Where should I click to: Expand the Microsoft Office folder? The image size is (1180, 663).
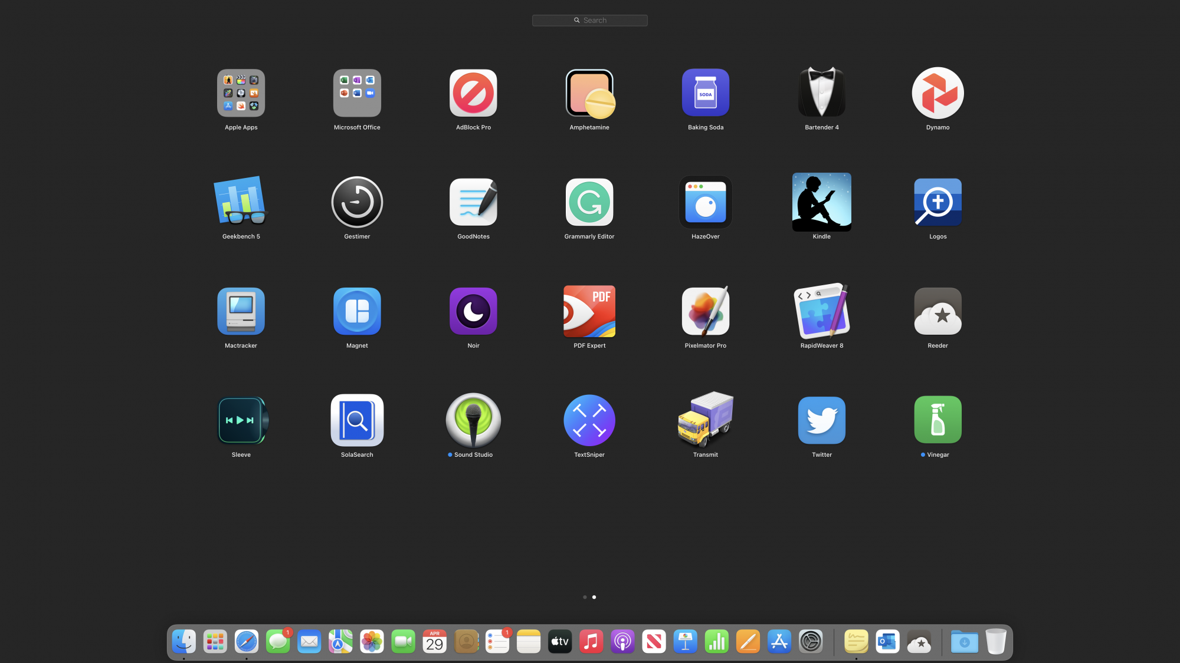[357, 93]
